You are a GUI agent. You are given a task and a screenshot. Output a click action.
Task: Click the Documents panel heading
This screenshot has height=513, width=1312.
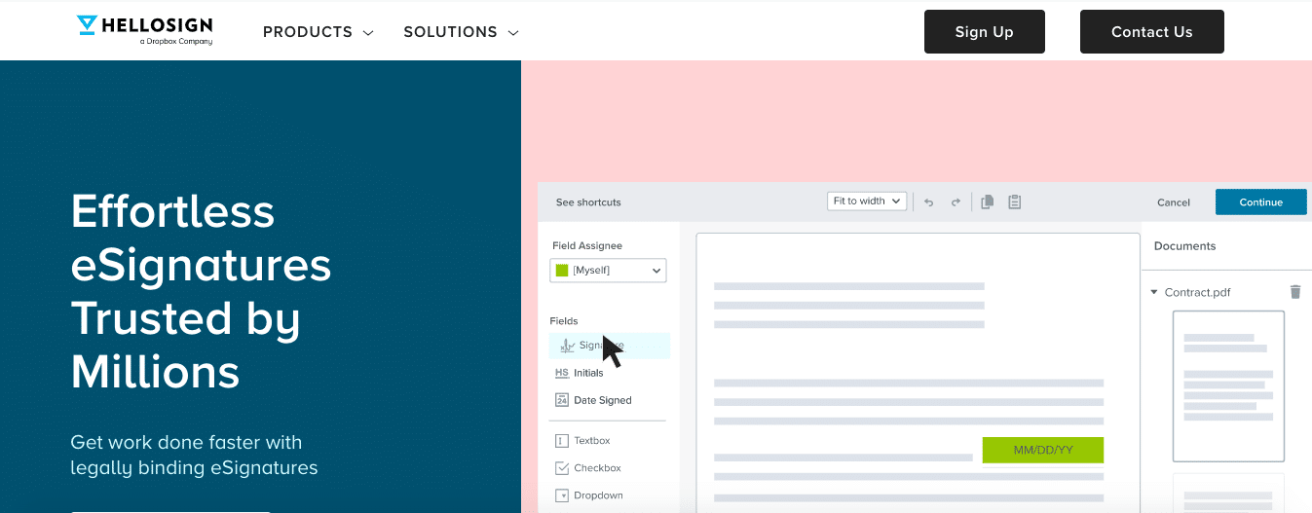[1184, 246]
